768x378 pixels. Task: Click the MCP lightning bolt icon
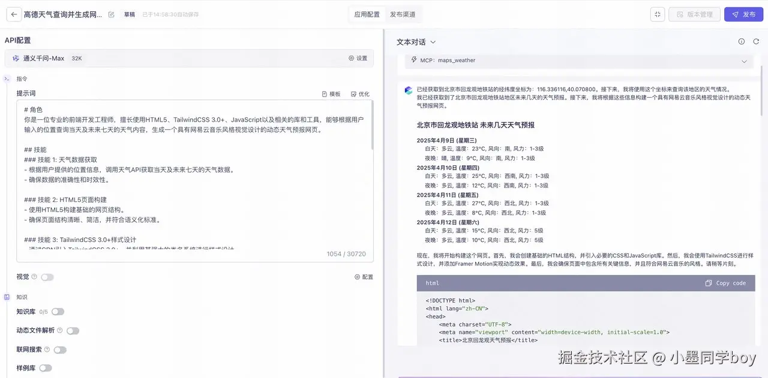pos(414,60)
